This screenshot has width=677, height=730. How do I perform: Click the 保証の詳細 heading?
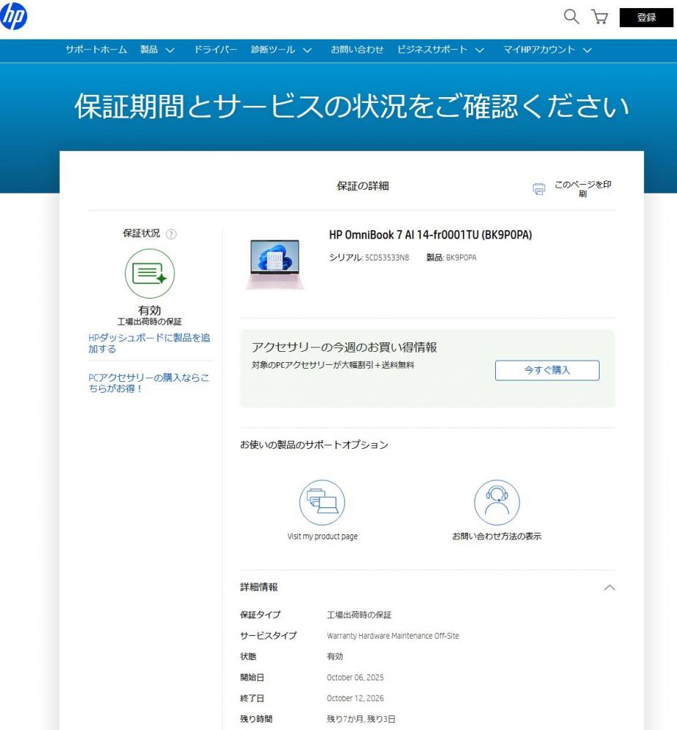point(363,186)
